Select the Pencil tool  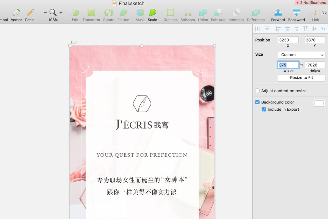coord(30,15)
